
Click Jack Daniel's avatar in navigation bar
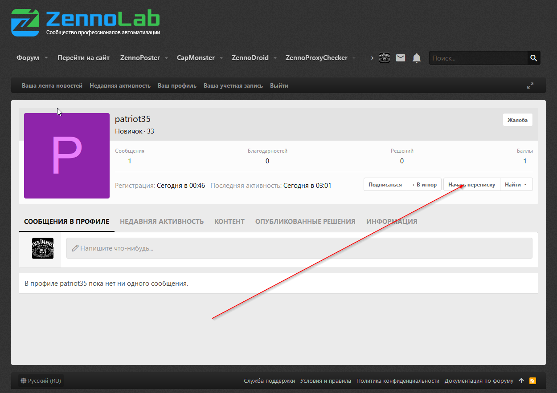(x=384, y=58)
